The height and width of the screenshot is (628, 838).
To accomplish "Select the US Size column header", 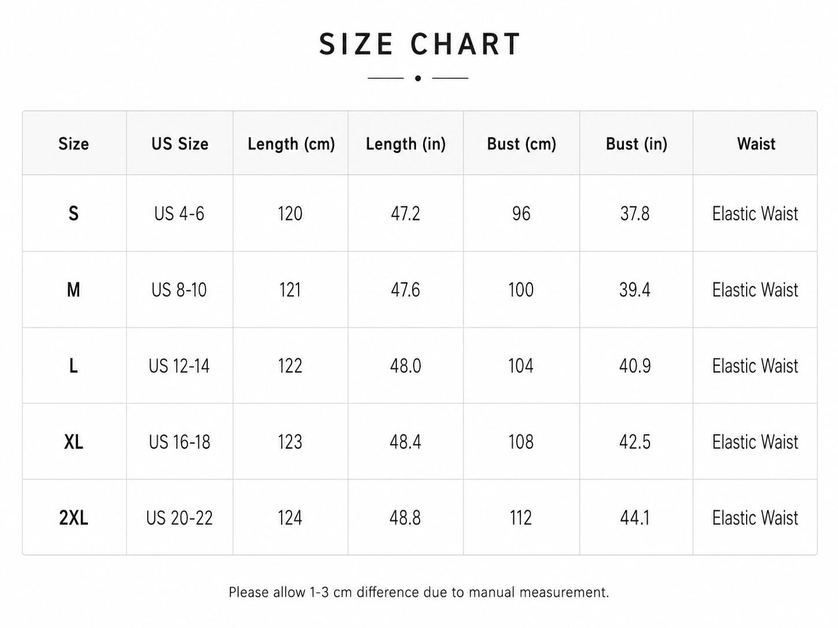I will click(180, 143).
